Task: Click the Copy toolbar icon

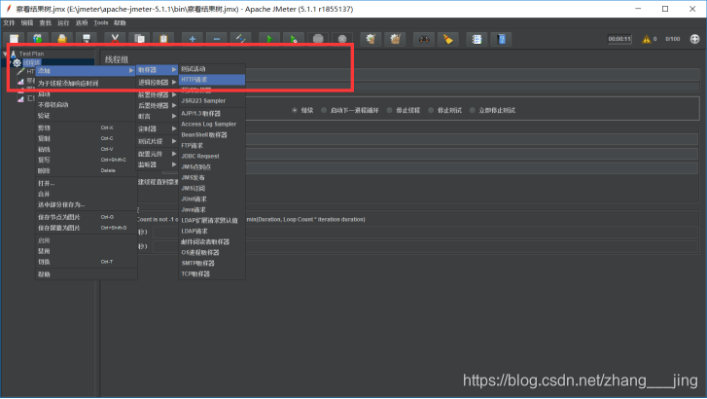Action: pyautogui.click(x=139, y=39)
